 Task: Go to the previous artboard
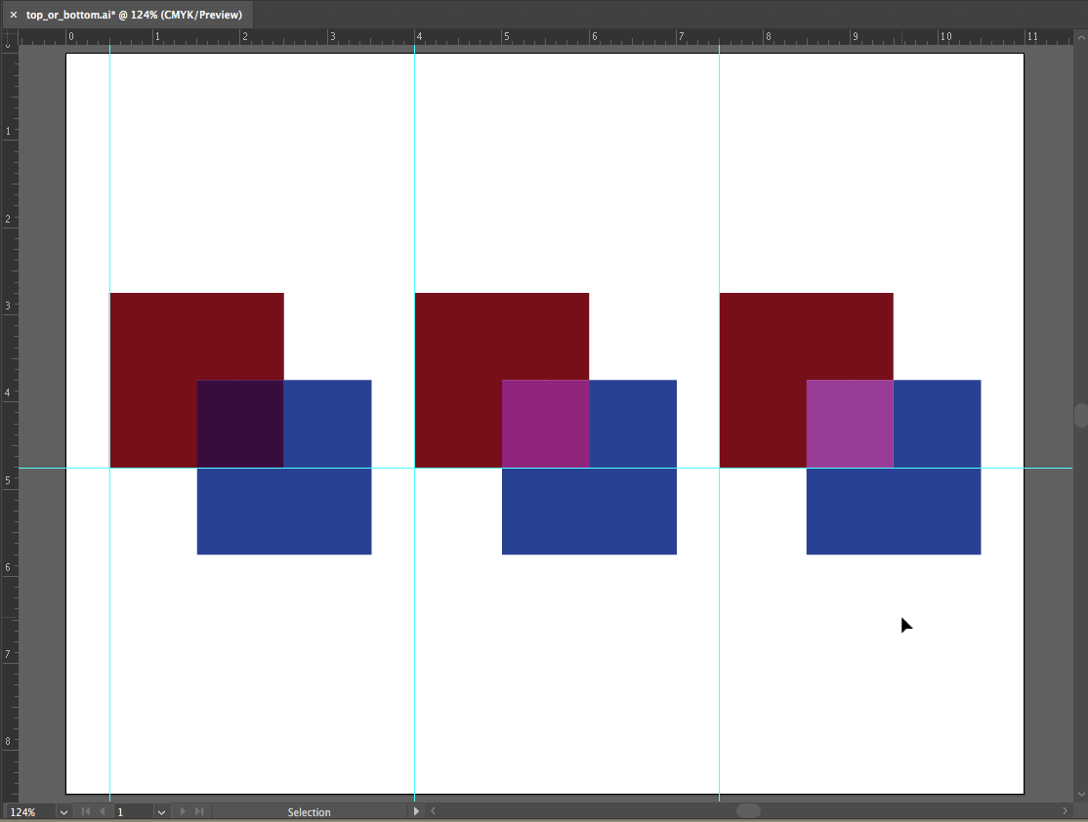click(x=102, y=811)
